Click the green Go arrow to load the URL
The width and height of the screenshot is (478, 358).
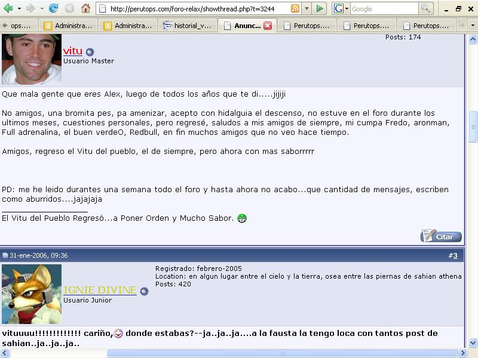(x=320, y=8)
